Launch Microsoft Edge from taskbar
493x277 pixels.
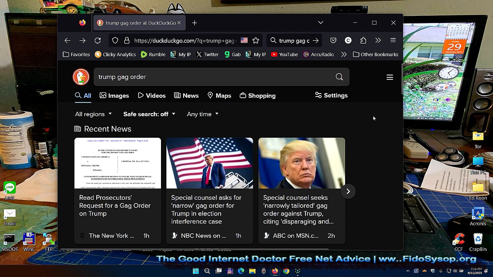click(241, 271)
